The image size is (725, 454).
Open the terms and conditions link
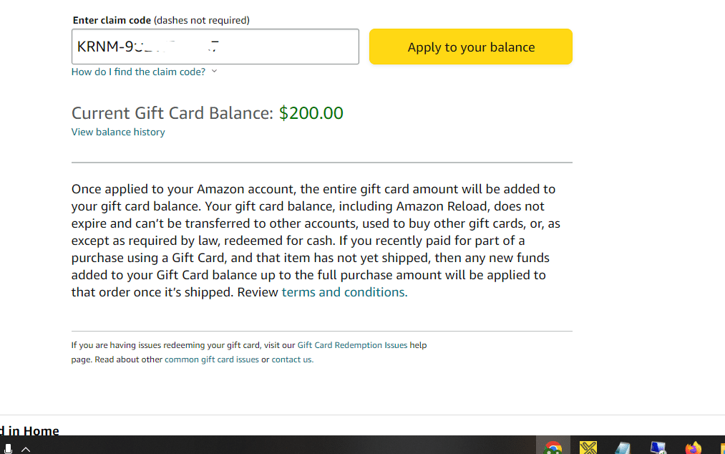344,292
